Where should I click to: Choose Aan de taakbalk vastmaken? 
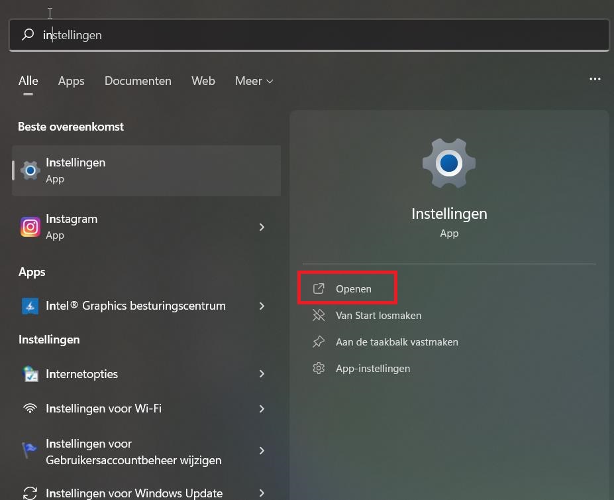tap(396, 342)
